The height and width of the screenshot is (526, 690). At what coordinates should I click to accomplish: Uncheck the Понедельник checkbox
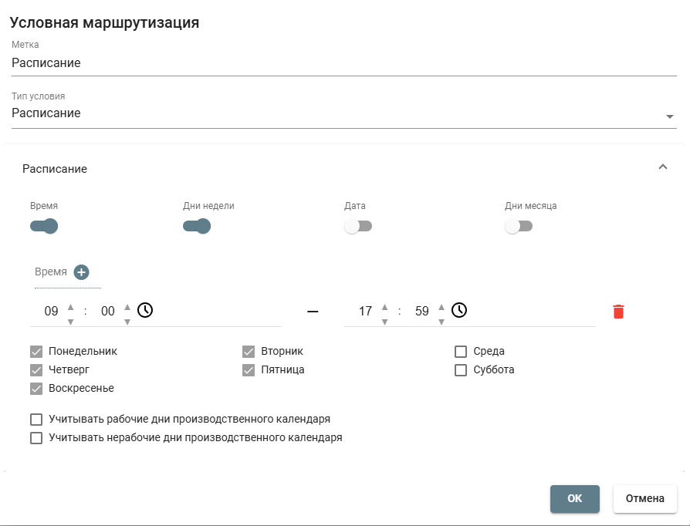(36, 352)
